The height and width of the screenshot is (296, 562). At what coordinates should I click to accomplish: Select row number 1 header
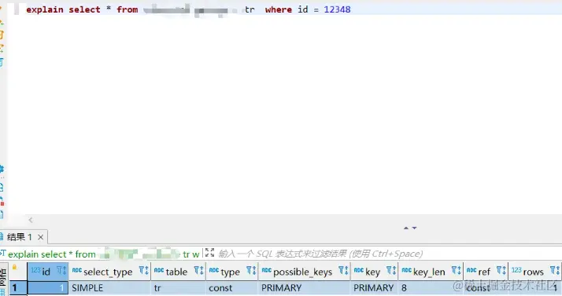17,288
